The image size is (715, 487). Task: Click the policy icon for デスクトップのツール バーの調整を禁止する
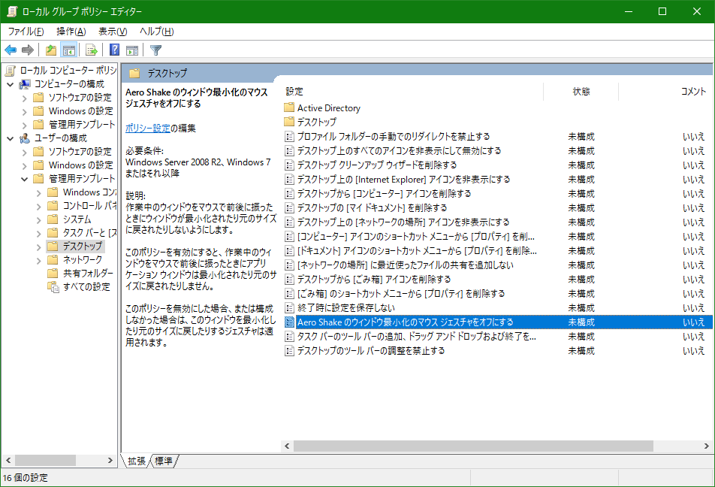(x=289, y=350)
